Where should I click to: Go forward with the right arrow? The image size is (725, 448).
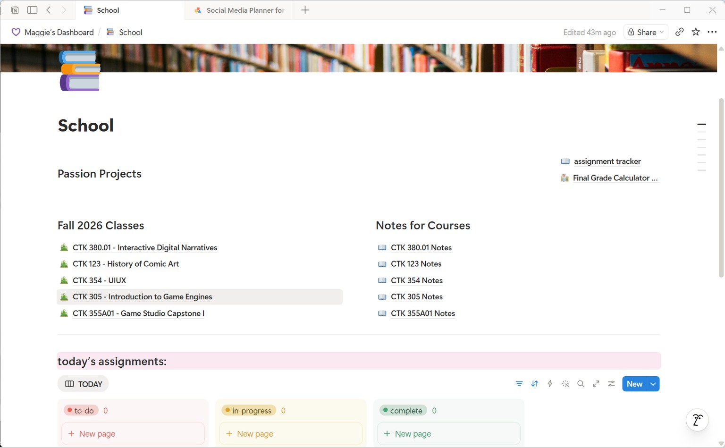coord(64,10)
